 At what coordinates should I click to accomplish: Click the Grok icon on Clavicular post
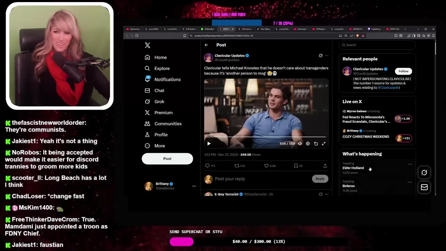pos(321,55)
